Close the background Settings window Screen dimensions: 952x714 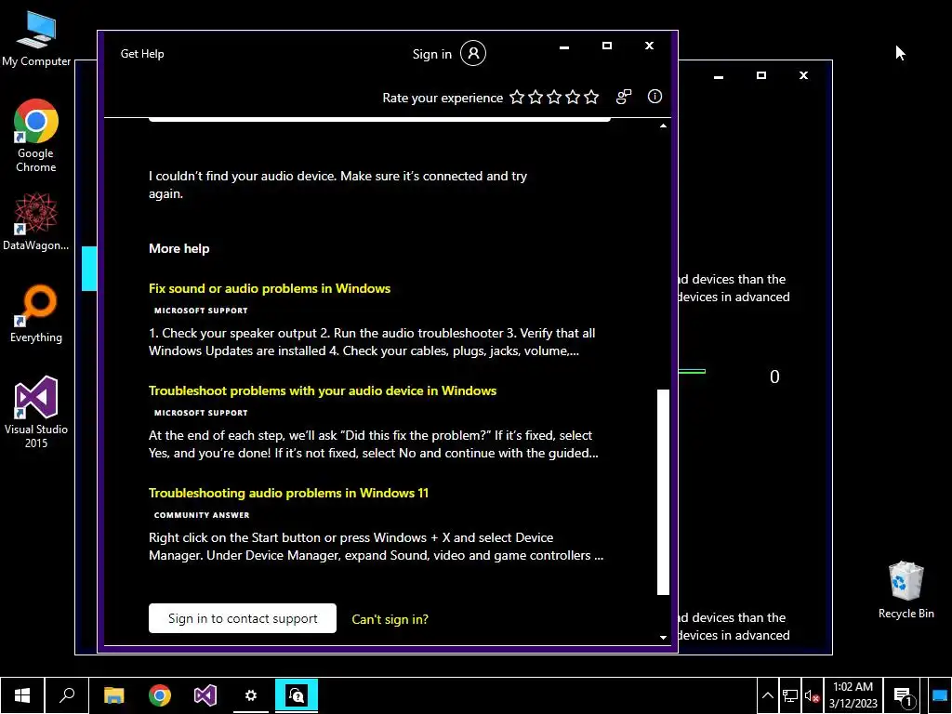point(803,76)
